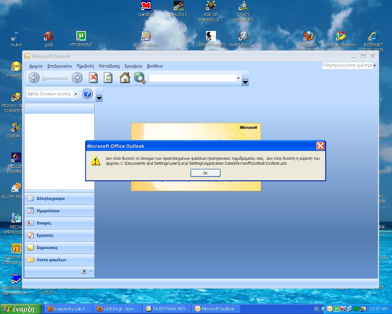Viewport: 392px width, 314px height.
Task: Click the EL language indicator in taskbar
Action: (317, 309)
